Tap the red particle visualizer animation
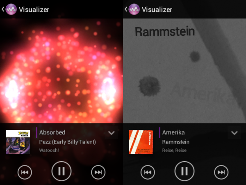Image resolution: width=246 pixels, height=185 pixels. [61, 71]
